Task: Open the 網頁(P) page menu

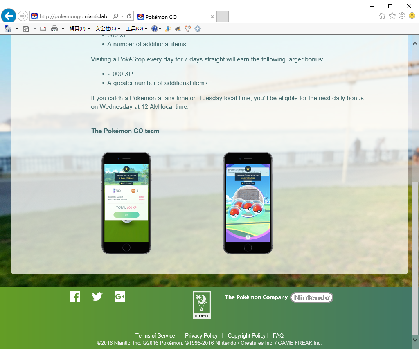Action: [80, 29]
